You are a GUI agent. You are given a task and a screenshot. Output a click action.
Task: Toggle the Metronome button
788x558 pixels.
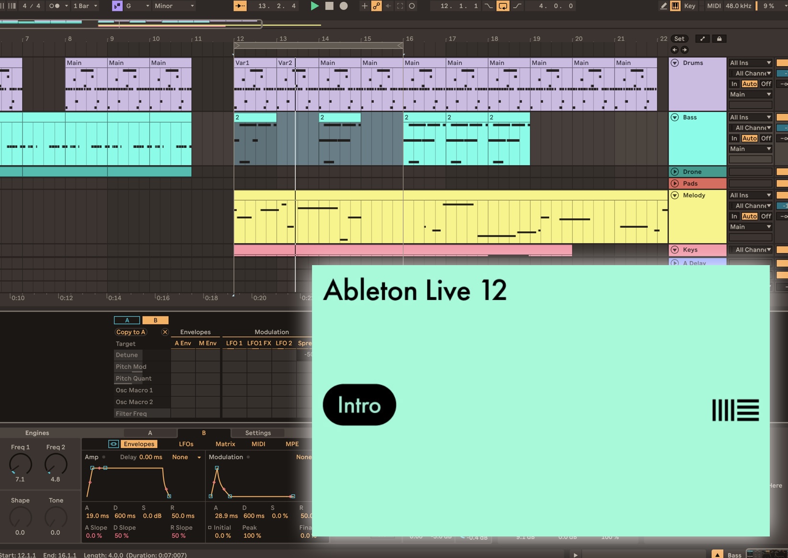pos(54,6)
